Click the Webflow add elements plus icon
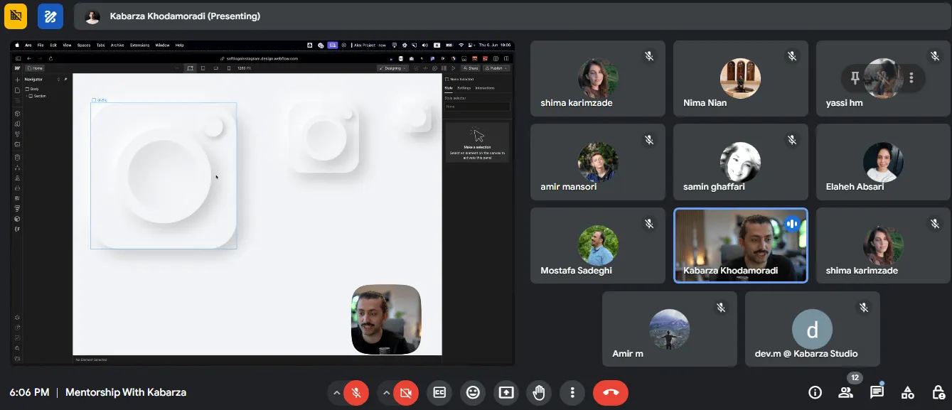The width and height of the screenshot is (952, 410). tap(17, 80)
